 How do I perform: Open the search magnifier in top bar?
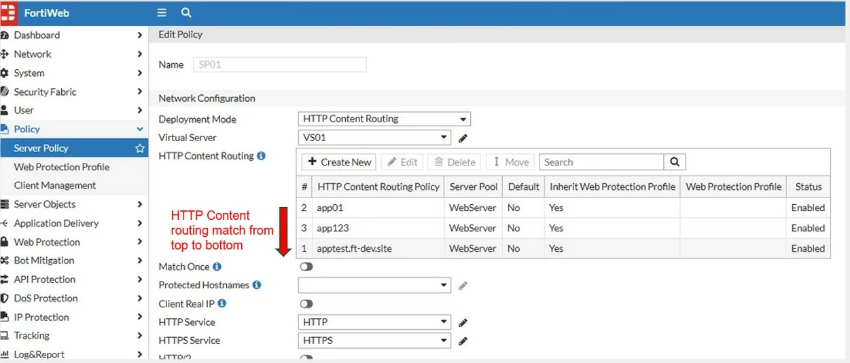(x=186, y=13)
